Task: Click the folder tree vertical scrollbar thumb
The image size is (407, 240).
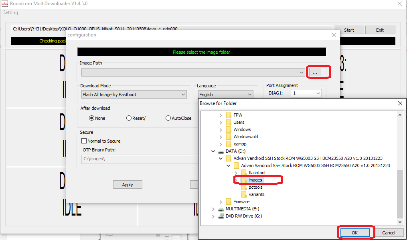Action: coord(400,194)
